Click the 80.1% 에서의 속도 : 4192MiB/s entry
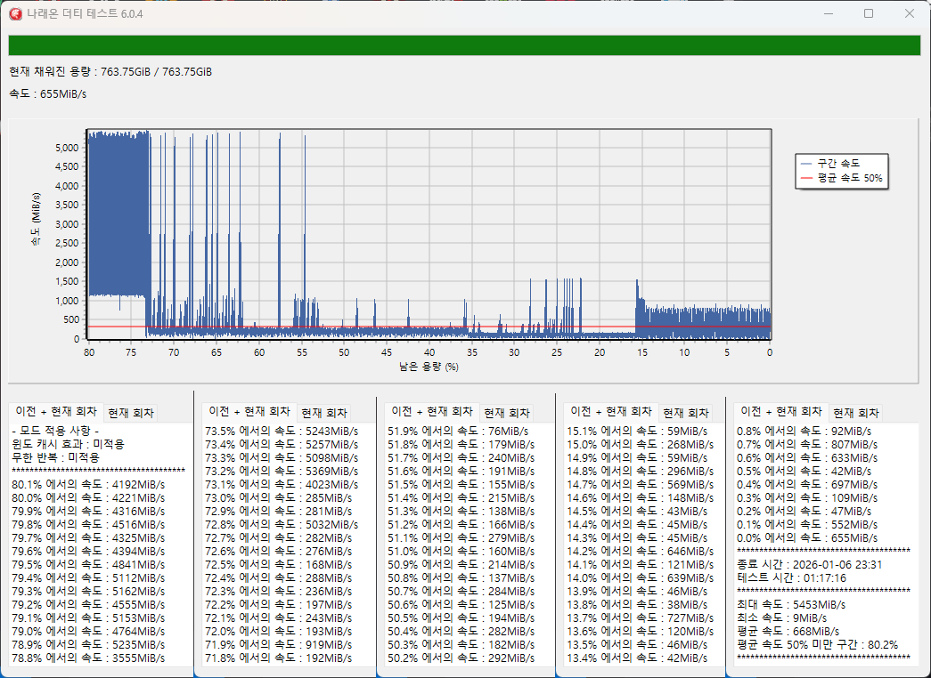This screenshot has height=678, width=931. (88, 485)
